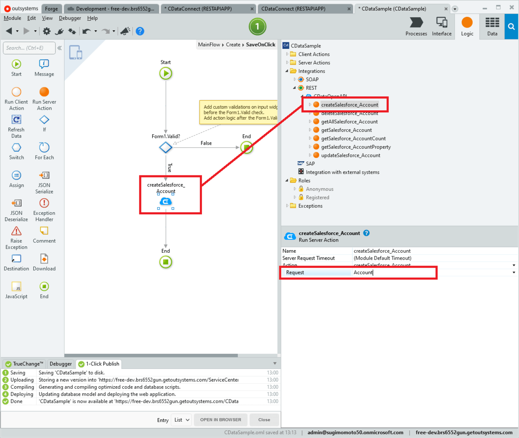Open the Help menu
Viewport: 519px width, 438px height.
[x=92, y=18]
